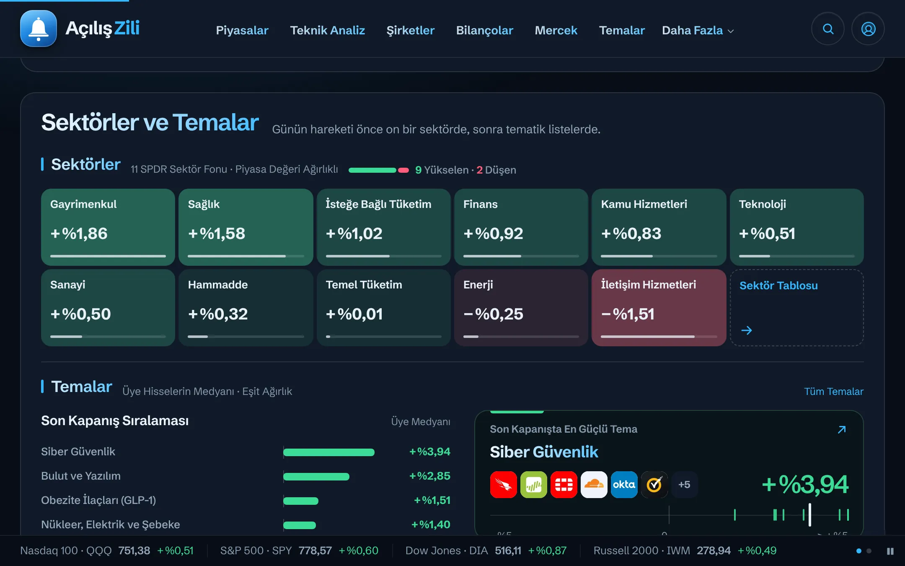Click the Bulut ve Yazılım ranking bar
Viewport: 905px width, 566px height.
pyautogui.click(x=316, y=476)
